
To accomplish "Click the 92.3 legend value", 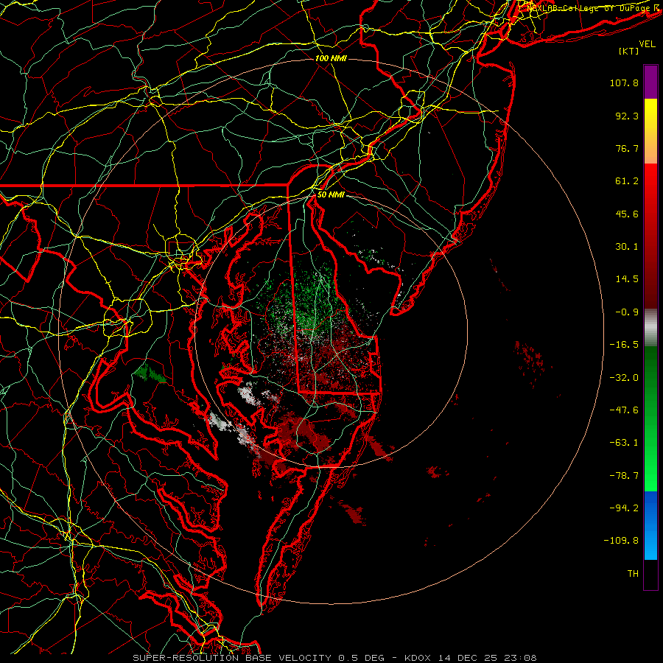I will [627, 116].
